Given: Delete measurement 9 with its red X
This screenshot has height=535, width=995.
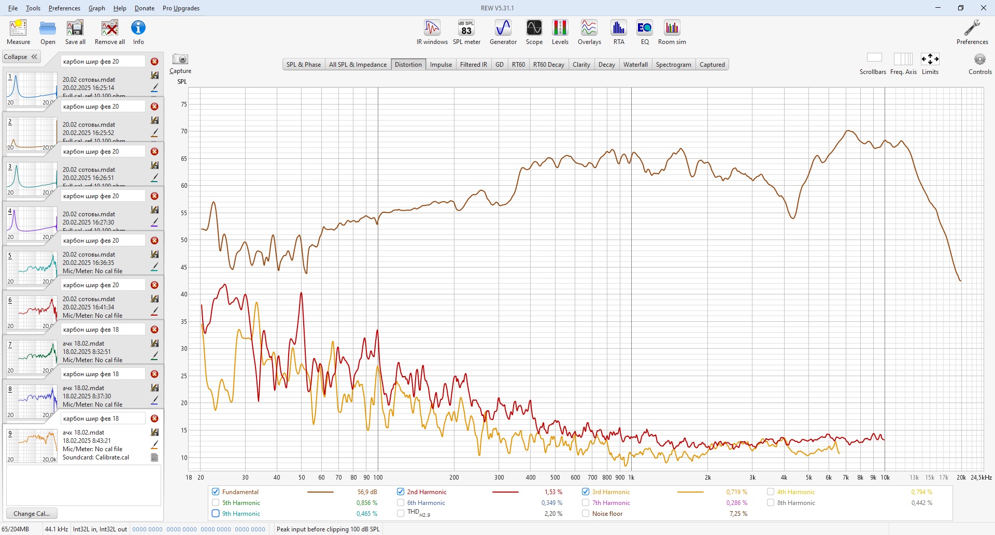Looking at the screenshot, I should (154, 419).
